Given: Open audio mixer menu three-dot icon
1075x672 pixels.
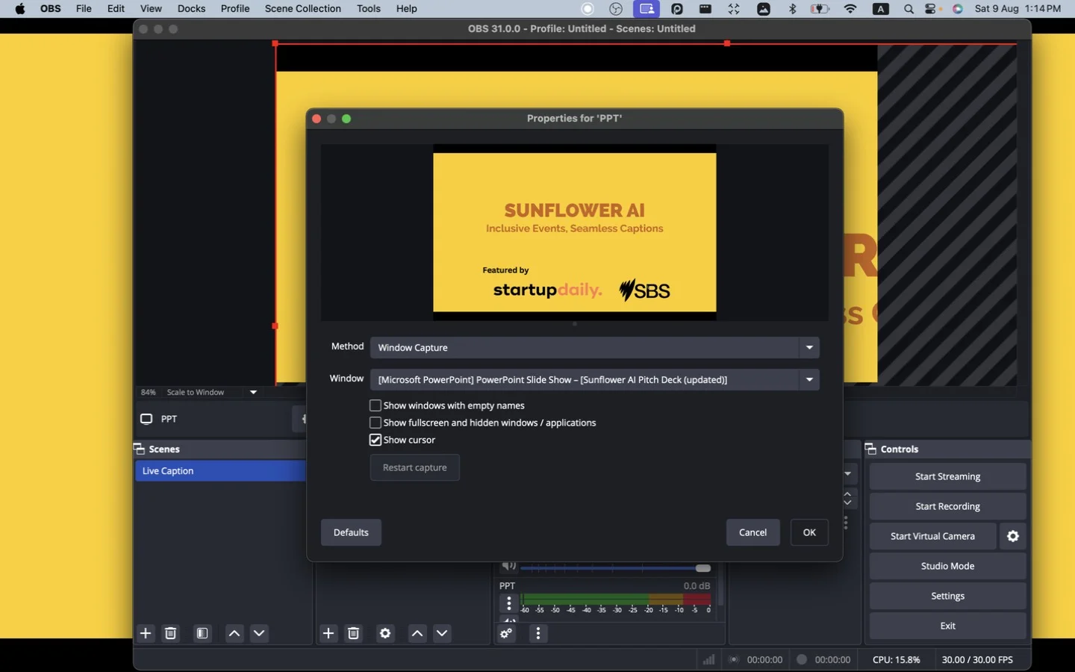Looking at the screenshot, I should (538, 633).
